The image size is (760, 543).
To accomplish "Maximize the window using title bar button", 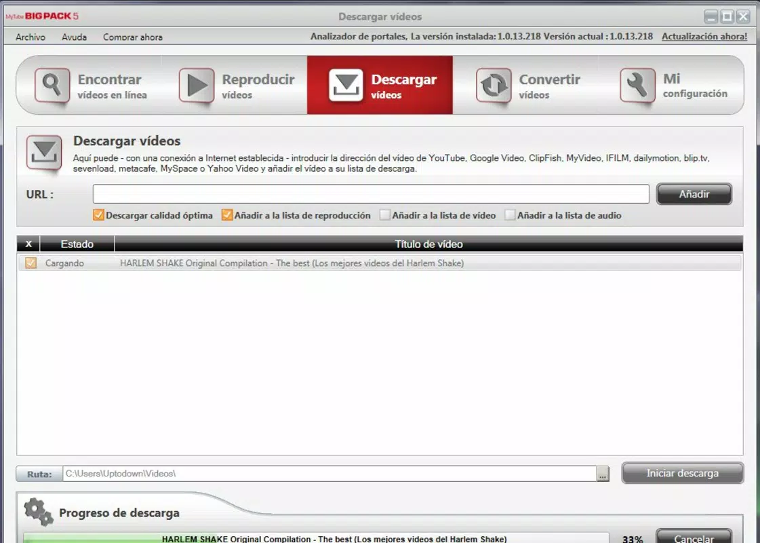I will click(x=727, y=16).
